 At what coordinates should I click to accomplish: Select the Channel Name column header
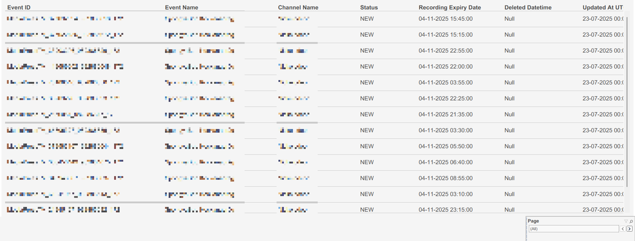click(298, 7)
